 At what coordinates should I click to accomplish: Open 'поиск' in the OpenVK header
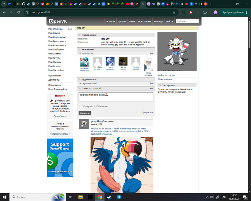[x=132, y=21]
